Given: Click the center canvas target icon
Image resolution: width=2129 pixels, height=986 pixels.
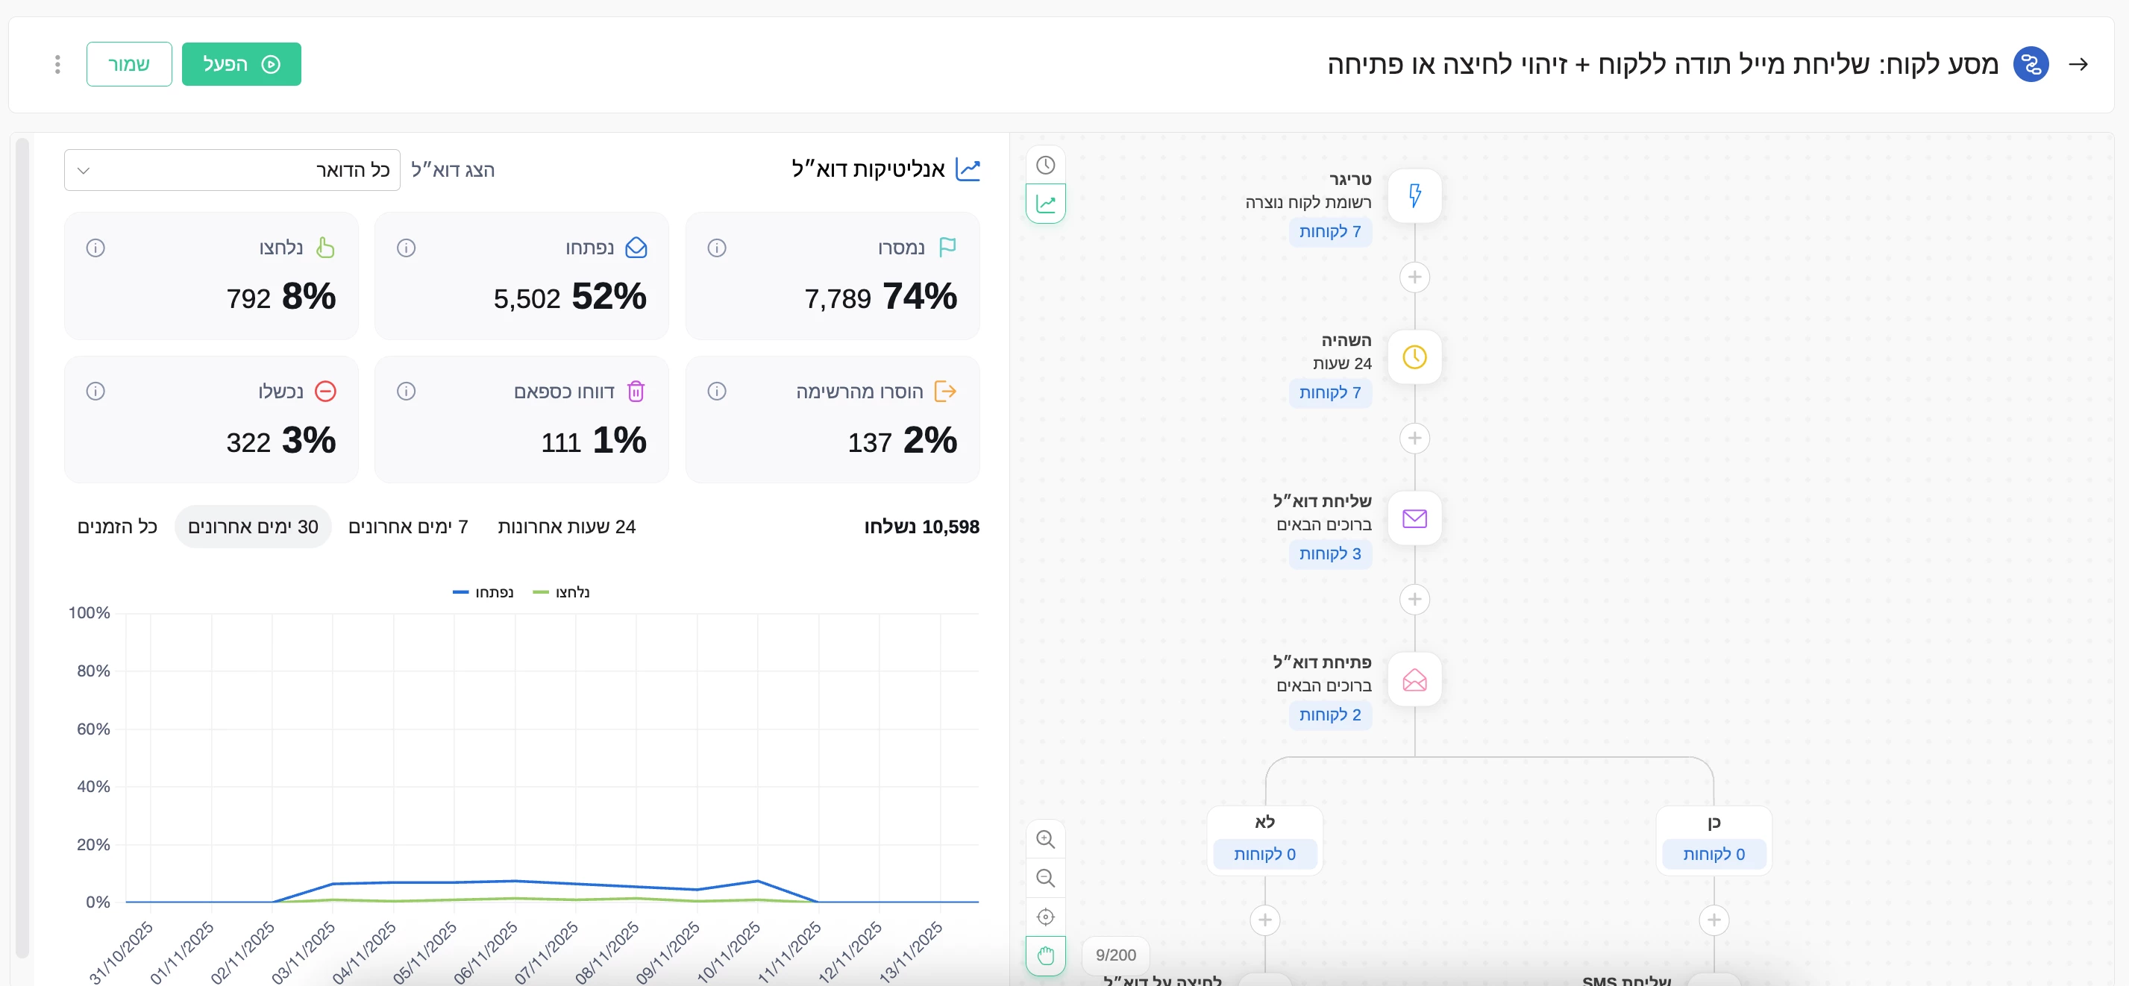Looking at the screenshot, I should (1046, 917).
